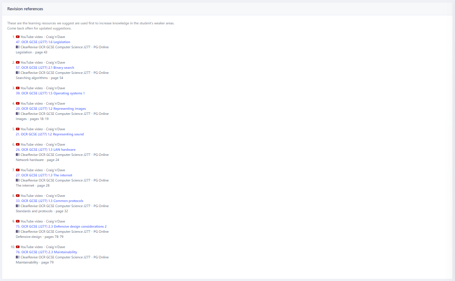Click text 'Legislation - page 43'
Viewport: 455px width, 281px height.
pos(31,52)
